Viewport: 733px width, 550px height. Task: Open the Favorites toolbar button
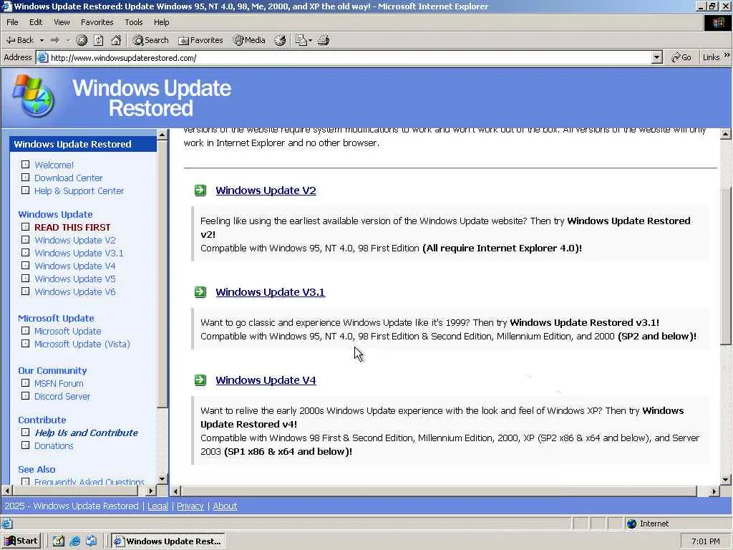coord(200,40)
